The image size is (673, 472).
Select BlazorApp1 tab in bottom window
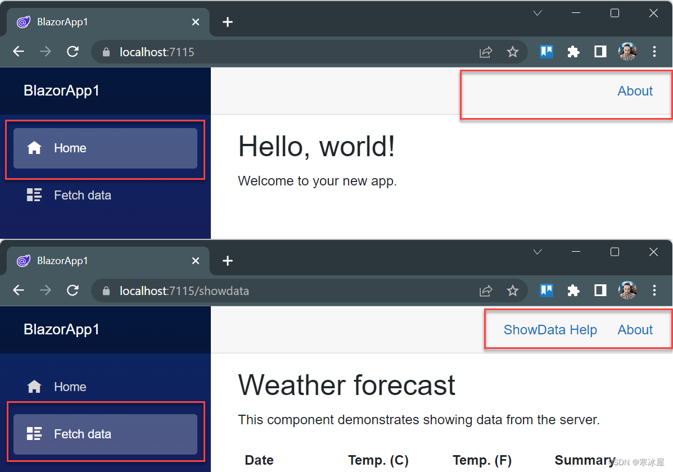pos(107,261)
